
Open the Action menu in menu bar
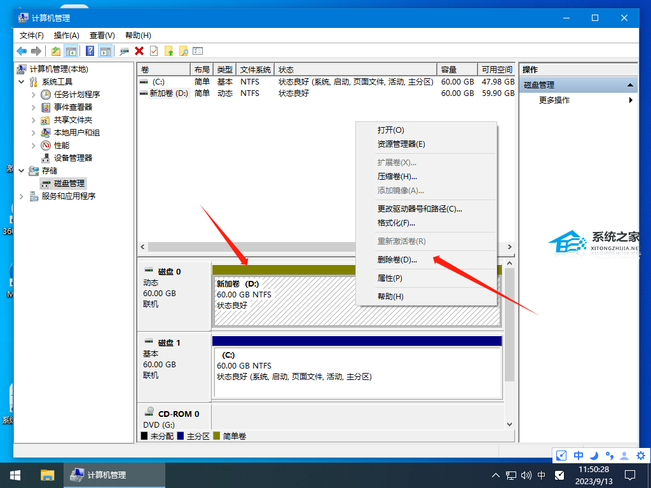pos(66,35)
